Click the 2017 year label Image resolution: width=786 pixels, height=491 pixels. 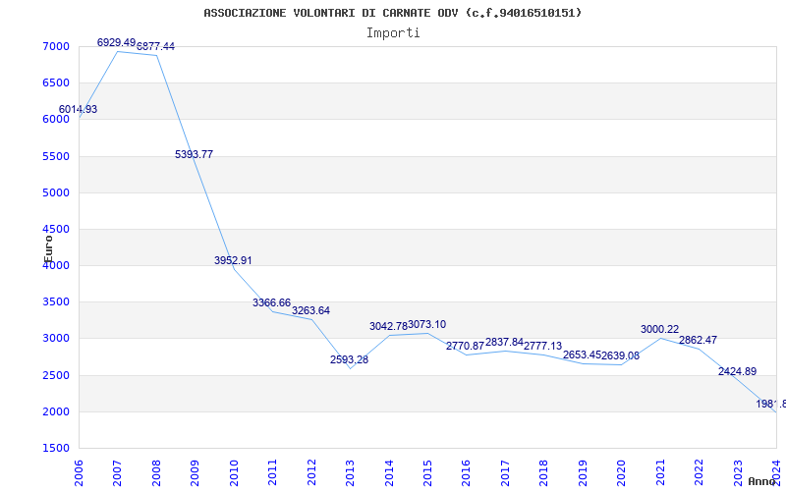[505, 472]
